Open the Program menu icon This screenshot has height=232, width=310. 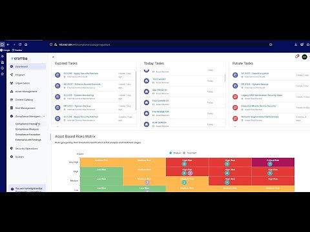tap(12, 75)
